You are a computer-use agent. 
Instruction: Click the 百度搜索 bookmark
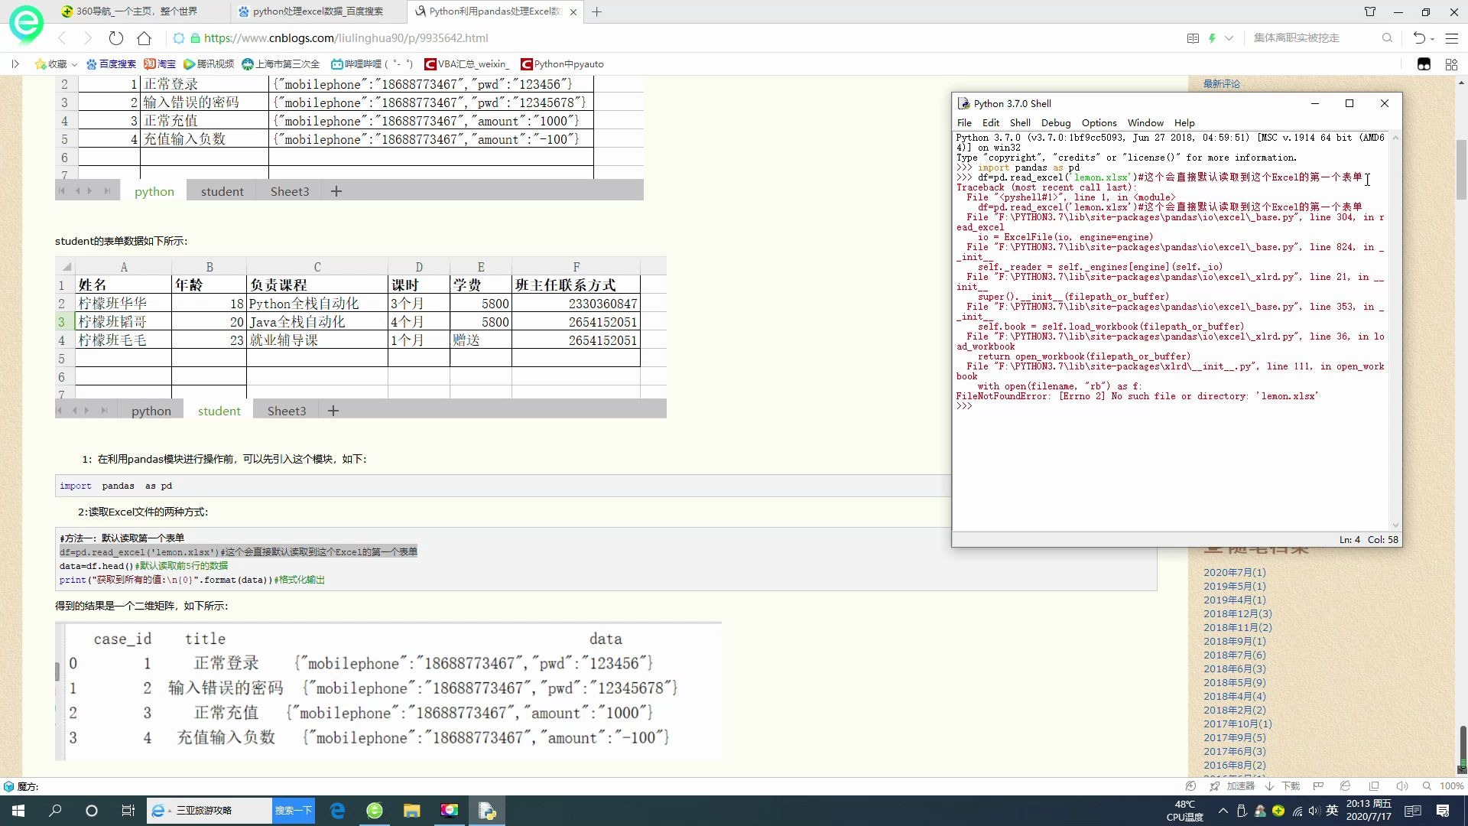[112, 64]
